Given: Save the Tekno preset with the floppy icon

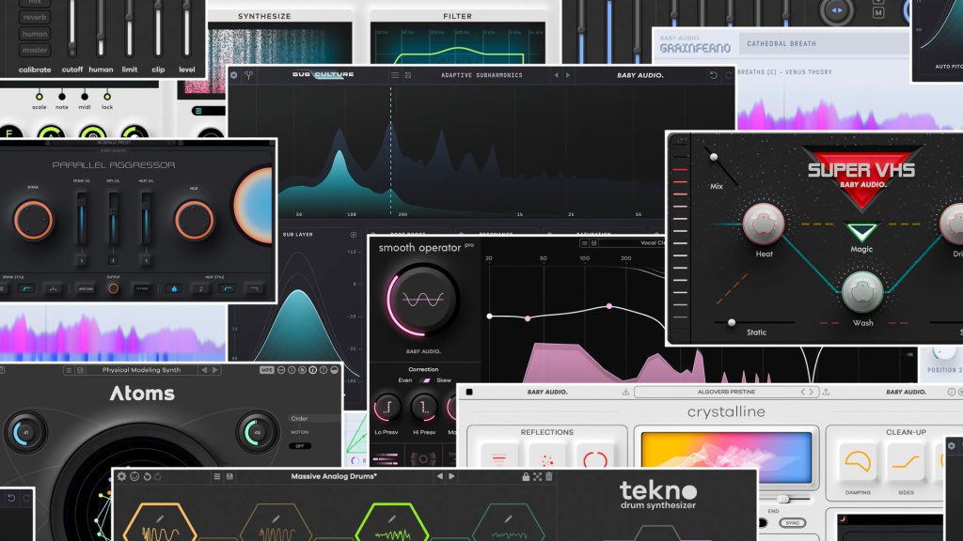Looking at the screenshot, I should coord(229,476).
